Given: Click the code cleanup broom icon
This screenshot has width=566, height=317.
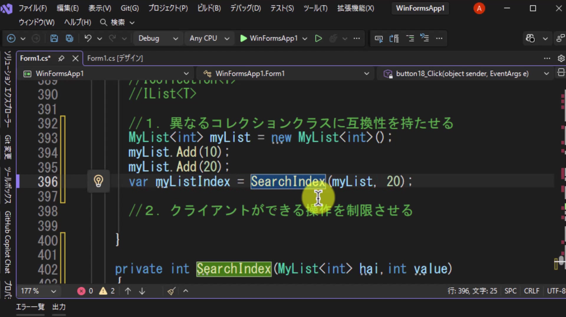Looking at the screenshot, I should [x=172, y=291].
